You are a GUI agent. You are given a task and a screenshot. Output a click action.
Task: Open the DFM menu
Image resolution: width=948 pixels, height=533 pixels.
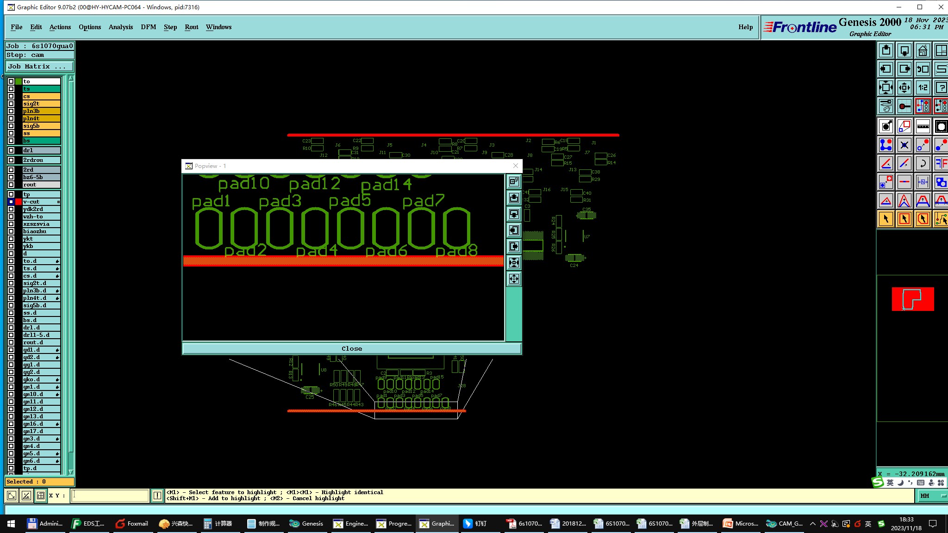[x=148, y=27]
